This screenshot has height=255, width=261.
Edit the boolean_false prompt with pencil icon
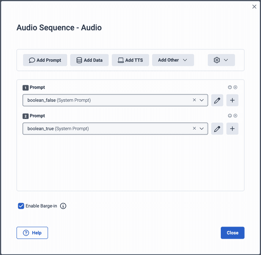[217, 100]
